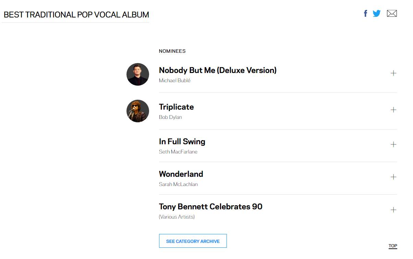The width and height of the screenshot is (413, 259).
Task: Open the In Full Swing title
Action: pyautogui.click(x=182, y=141)
